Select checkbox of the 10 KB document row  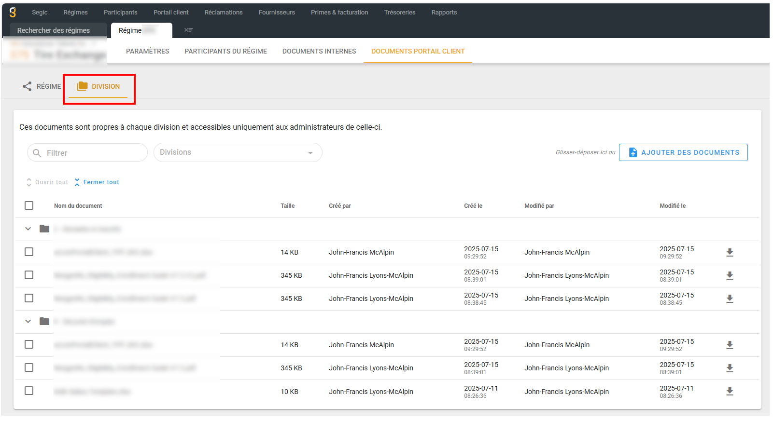coord(29,391)
